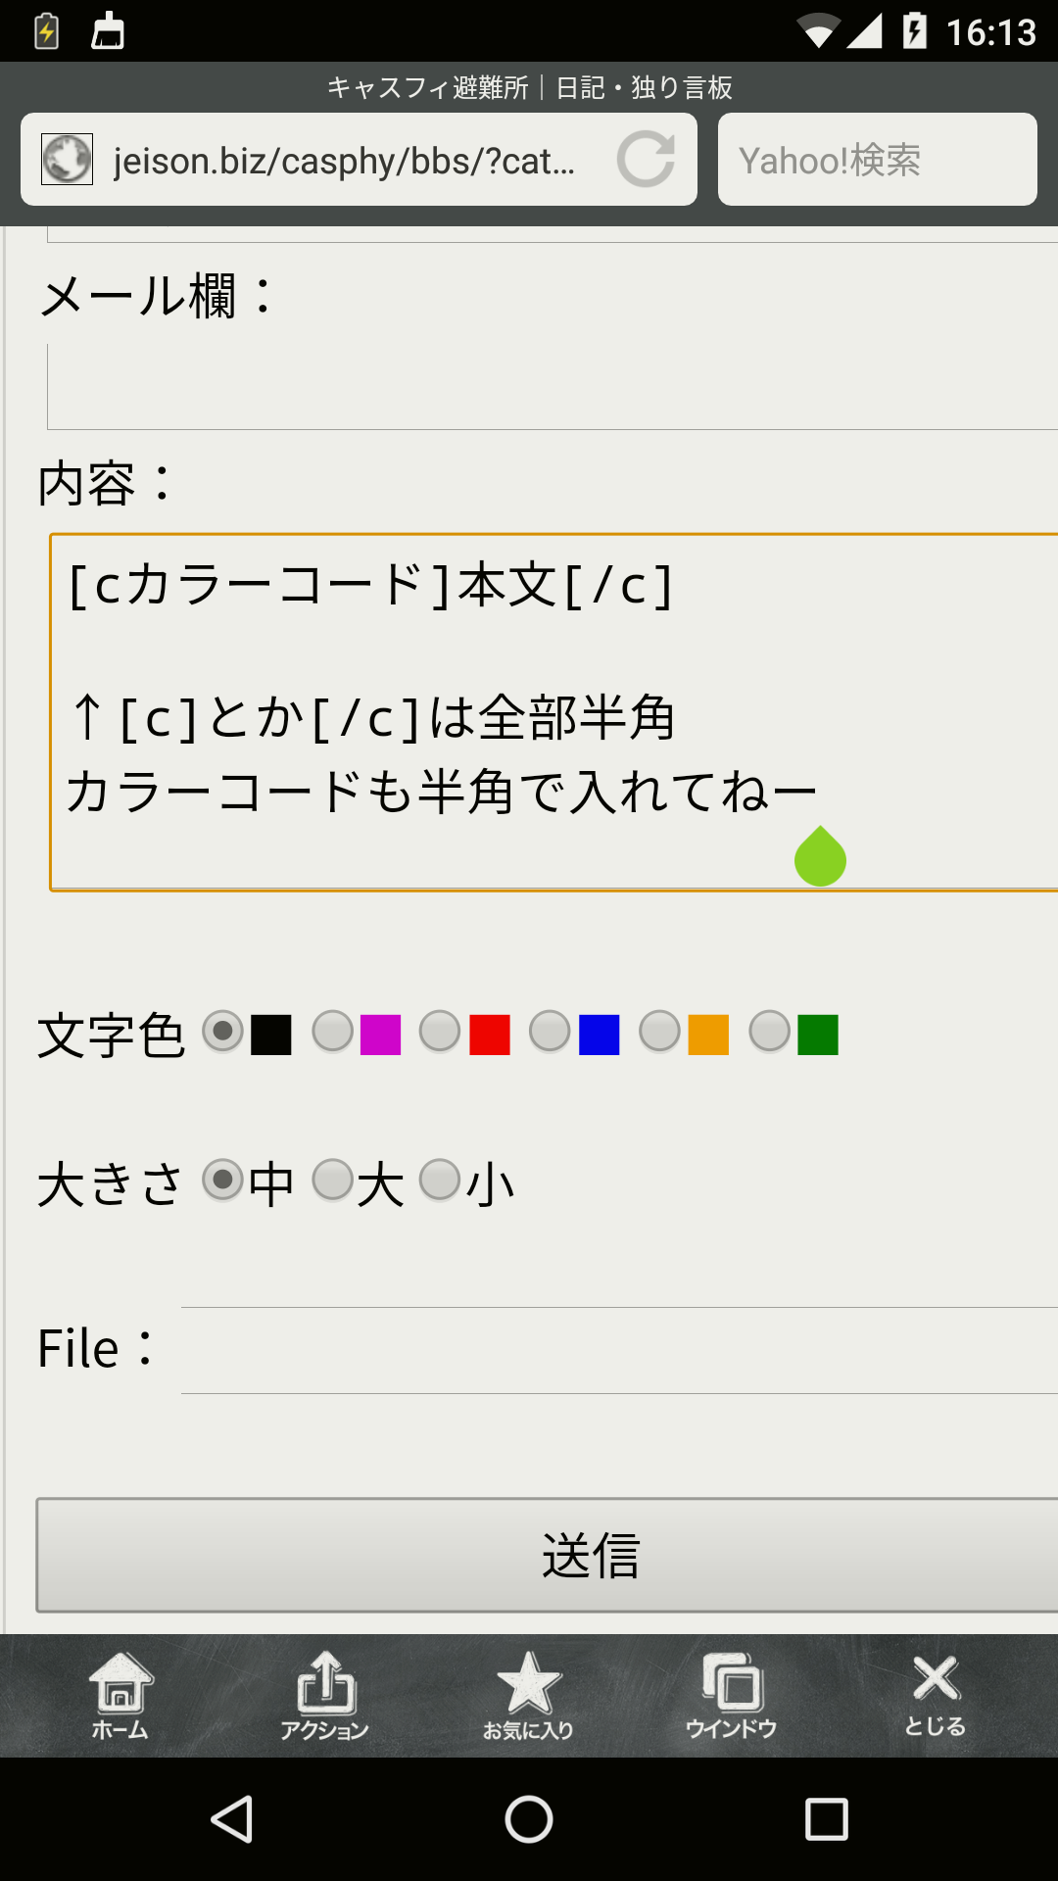Tap the globe site icon in address bar
Screen dimensions: 1058x1881
tap(67, 160)
